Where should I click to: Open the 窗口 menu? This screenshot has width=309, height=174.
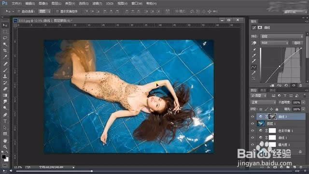click(x=137, y=3)
